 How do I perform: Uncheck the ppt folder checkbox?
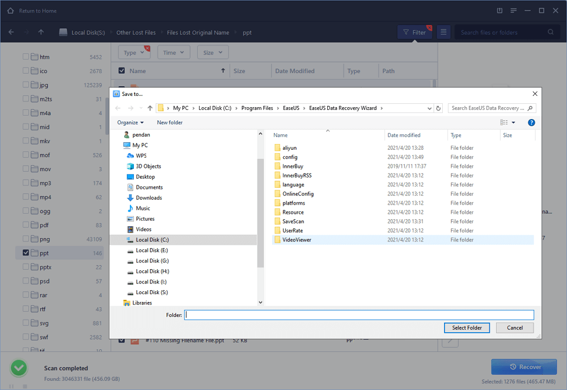[x=26, y=253]
